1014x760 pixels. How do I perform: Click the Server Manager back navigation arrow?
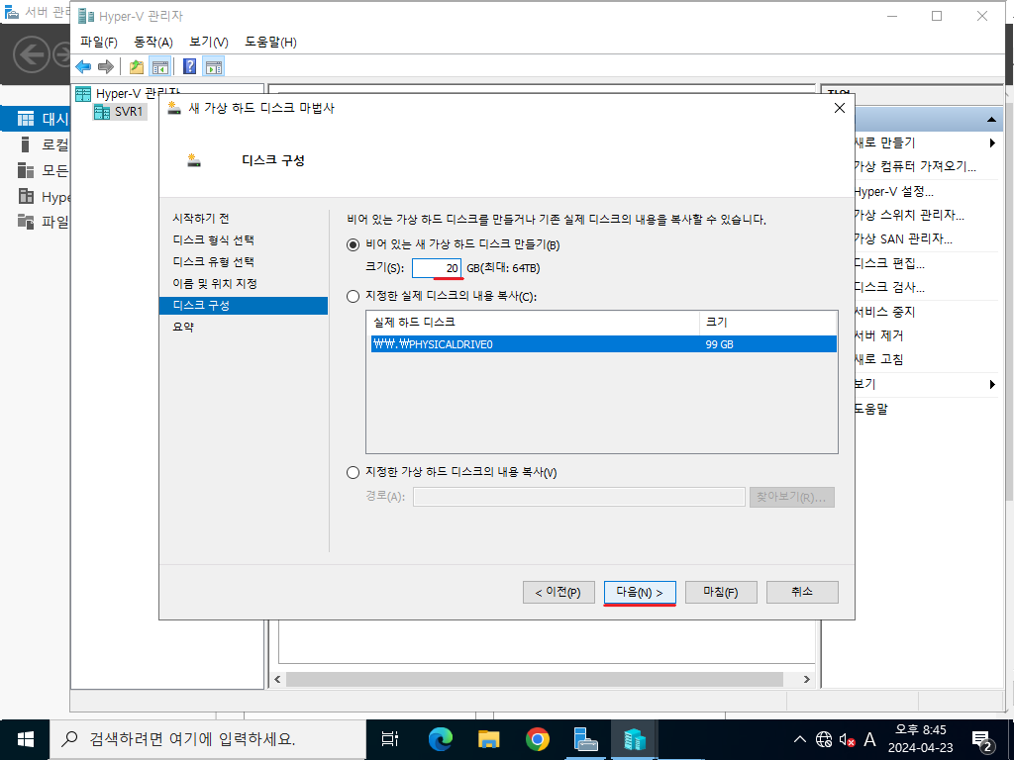[x=31, y=55]
